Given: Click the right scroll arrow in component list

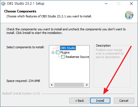Looking at the screenshot, I should (87, 85).
